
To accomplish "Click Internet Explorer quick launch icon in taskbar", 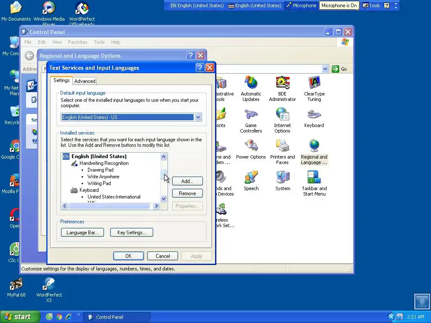I will [x=69, y=317].
